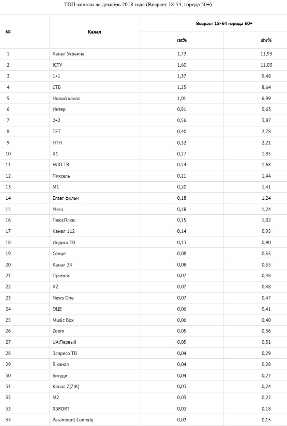Viewport: 287px width, 426px height.
Task: Click the 'Возраст 18-54 города 50+' header
Action: [x=224, y=24]
